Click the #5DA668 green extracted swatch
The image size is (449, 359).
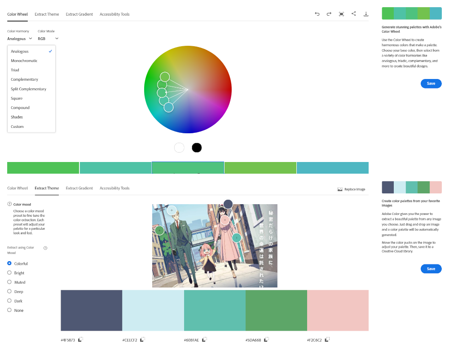coord(276,311)
